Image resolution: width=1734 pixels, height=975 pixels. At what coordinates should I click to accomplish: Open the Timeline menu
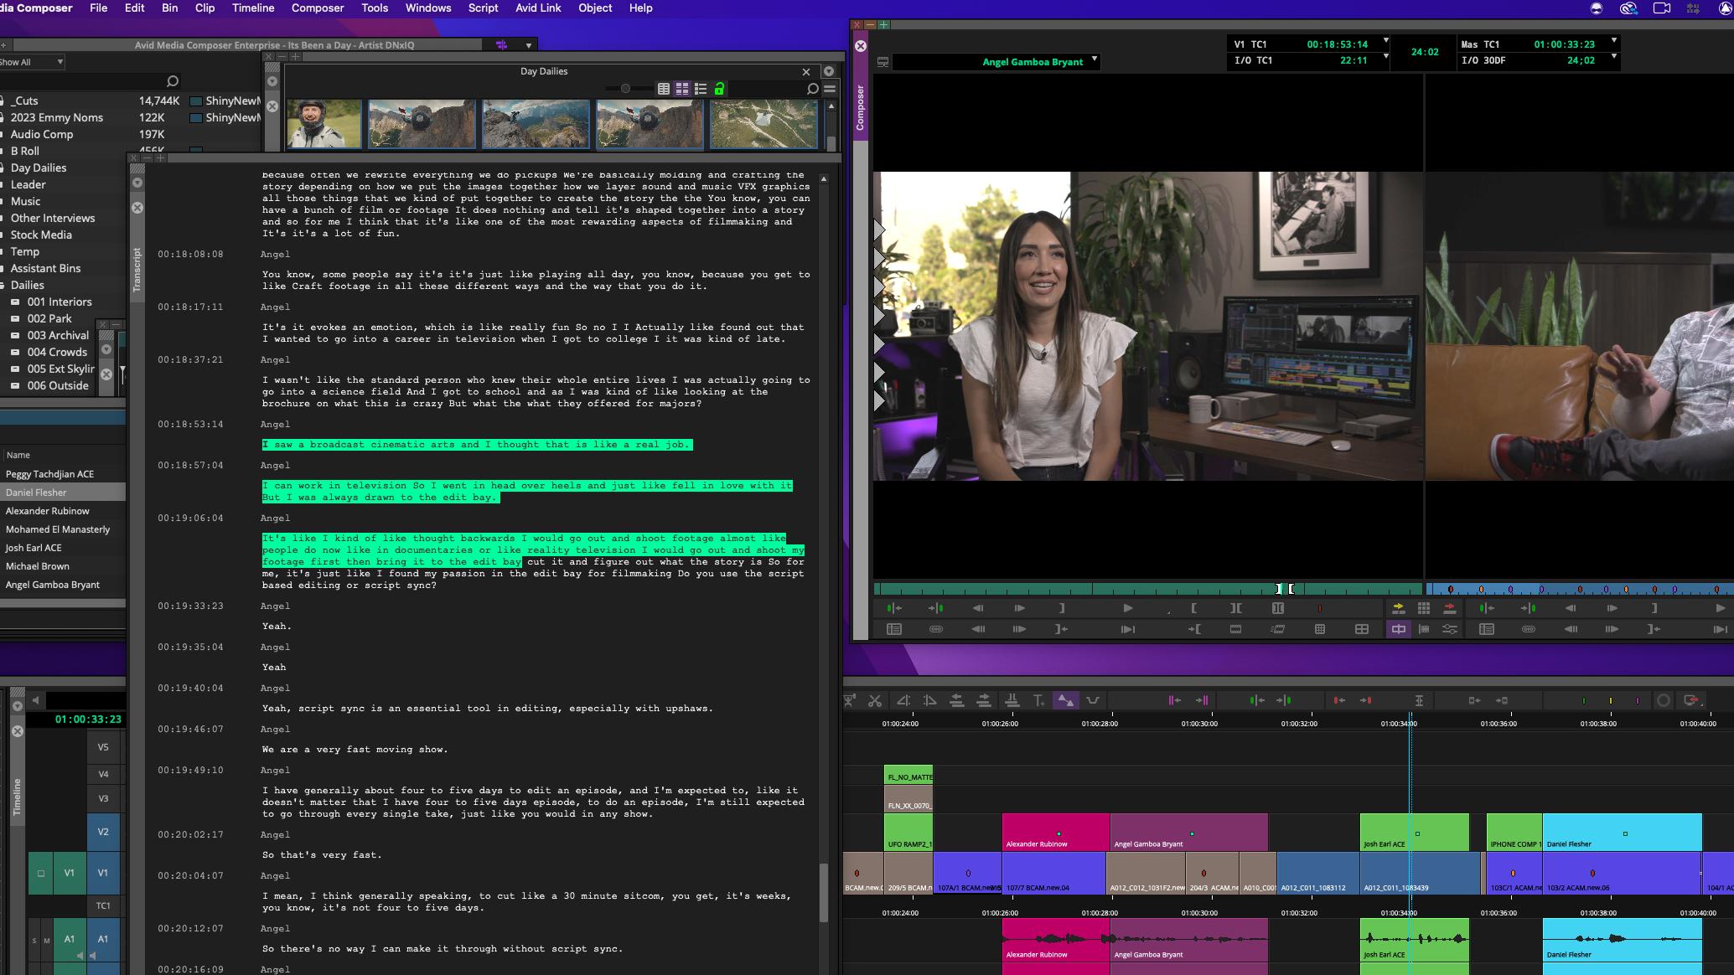click(x=252, y=8)
